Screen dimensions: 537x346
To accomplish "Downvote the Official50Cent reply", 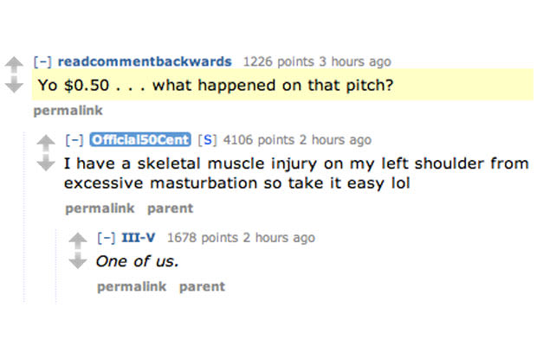I will coord(46,163).
